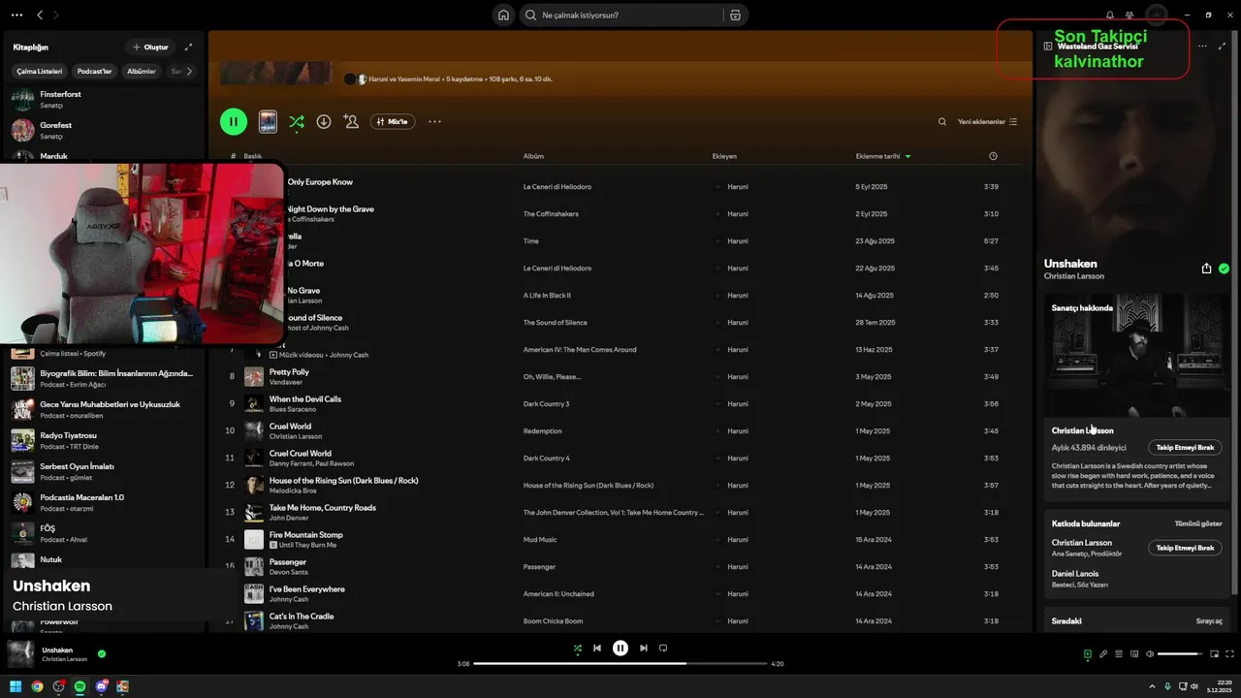
Task: Enter full screen player mode
Action: (x=1229, y=654)
